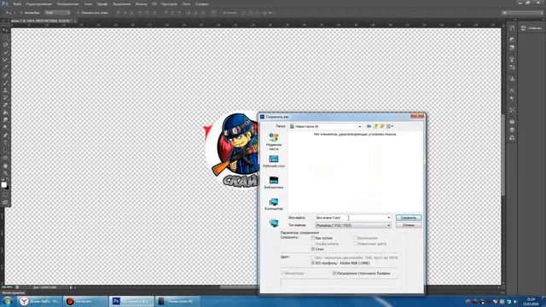
Task: Select the Brush tool
Action: [x=5, y=83]
